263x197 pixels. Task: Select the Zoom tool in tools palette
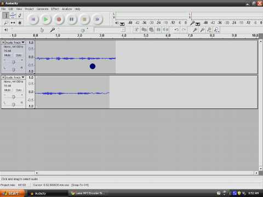6,23
